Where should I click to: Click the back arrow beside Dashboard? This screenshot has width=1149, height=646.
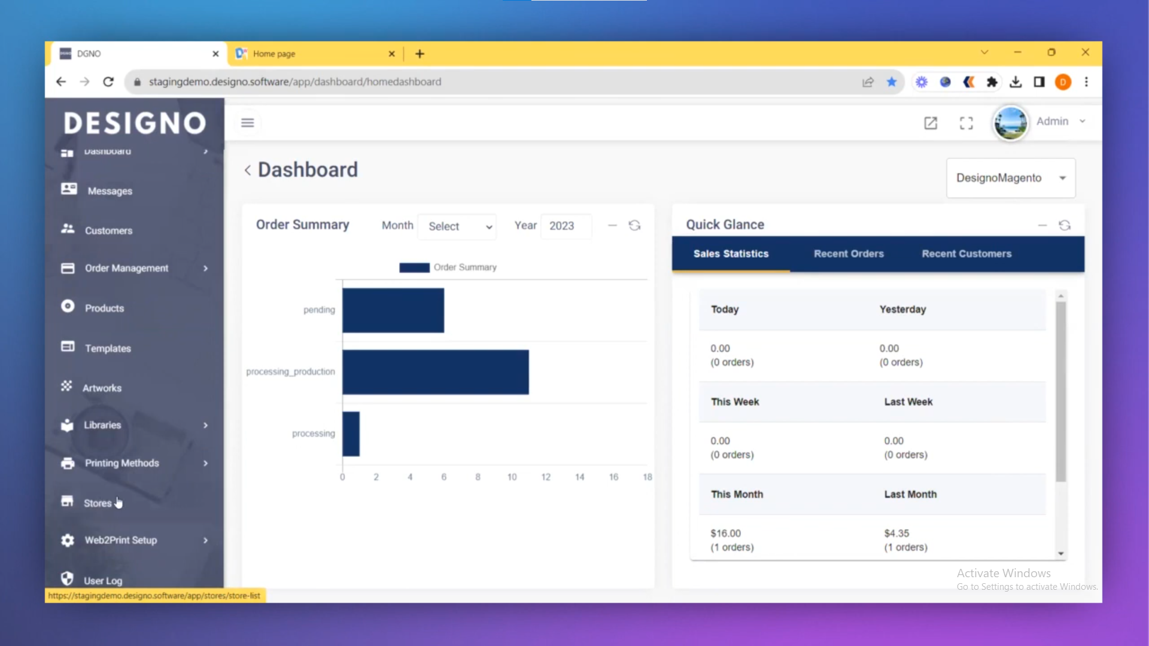pyautogui.click(x=247, y=170)
